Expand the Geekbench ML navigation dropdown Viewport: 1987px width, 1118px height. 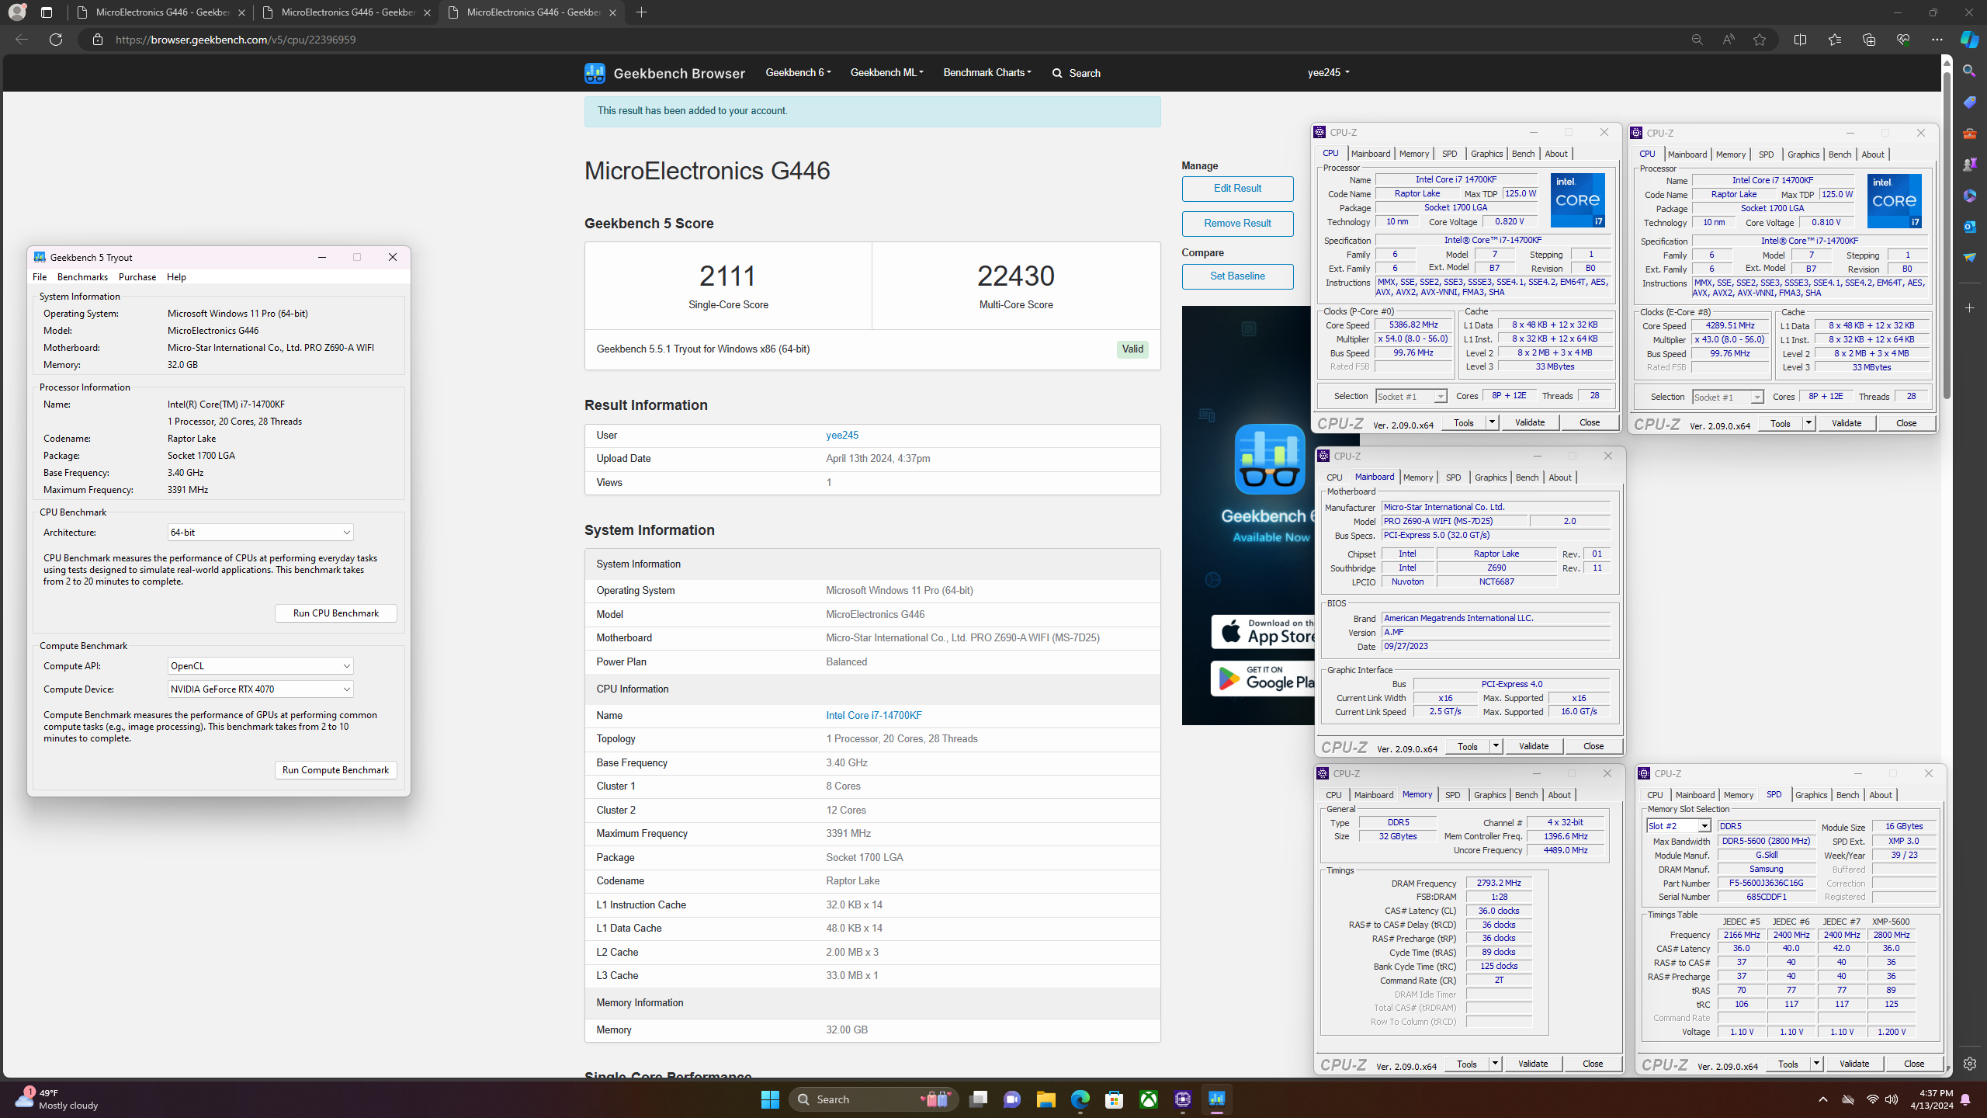point(886,73)
